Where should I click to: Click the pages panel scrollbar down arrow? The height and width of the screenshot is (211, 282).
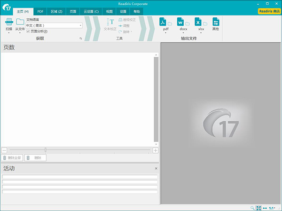click(x=156, y=144)
